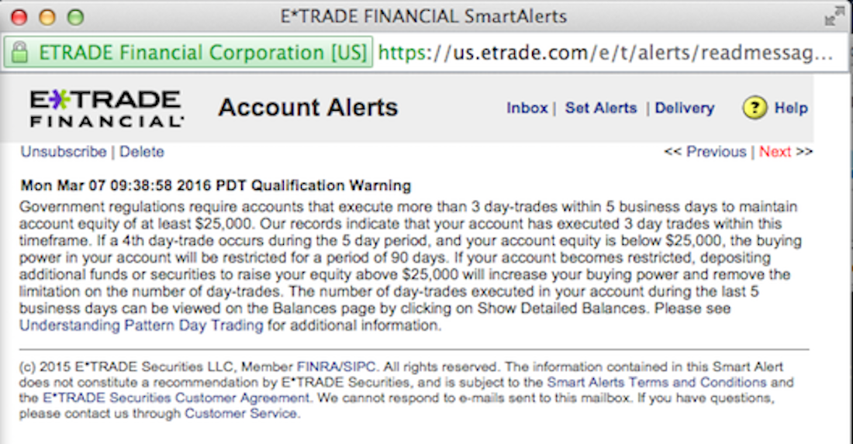Go to Set Alerts page
Screen dimensions: 853x444
pyautogui.click(x=600, y=108)
